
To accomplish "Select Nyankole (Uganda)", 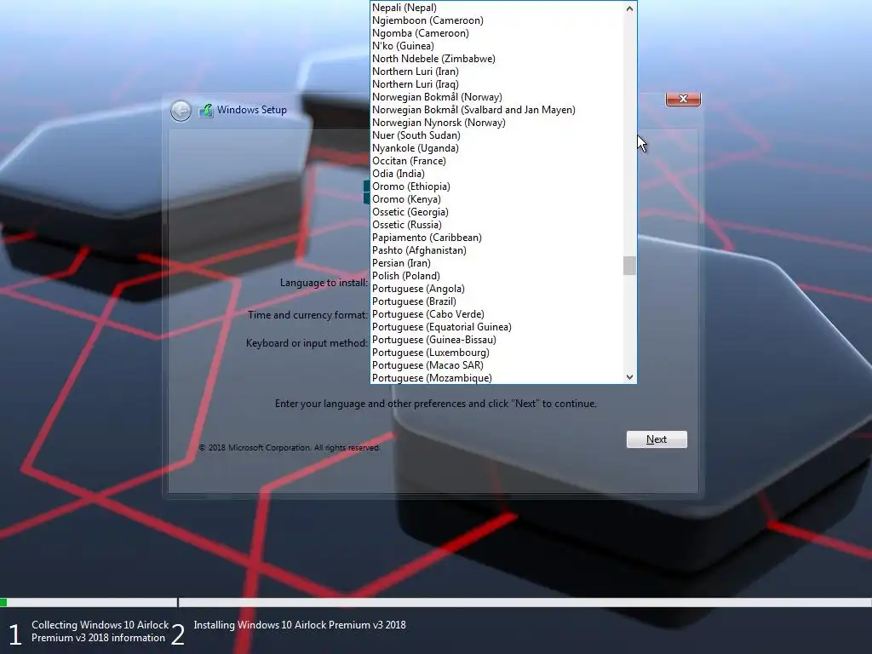I will (497, 148).
